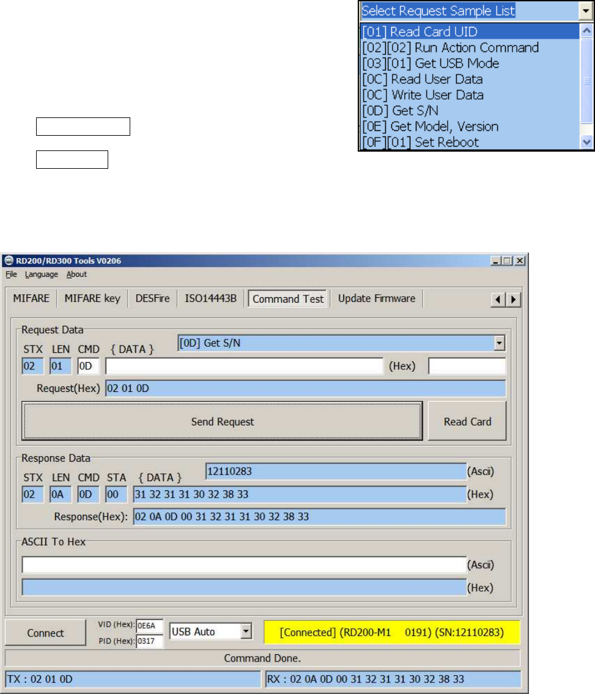Screen dimensions: 595x694
Task: Click the response Ascii field showing 12110283
Action: pos(336,471)
